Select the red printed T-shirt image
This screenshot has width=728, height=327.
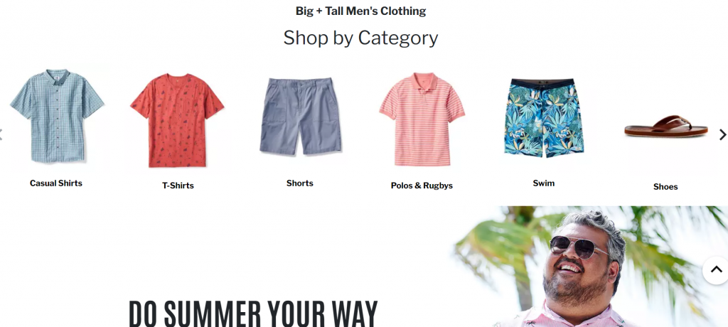(177, 120)
